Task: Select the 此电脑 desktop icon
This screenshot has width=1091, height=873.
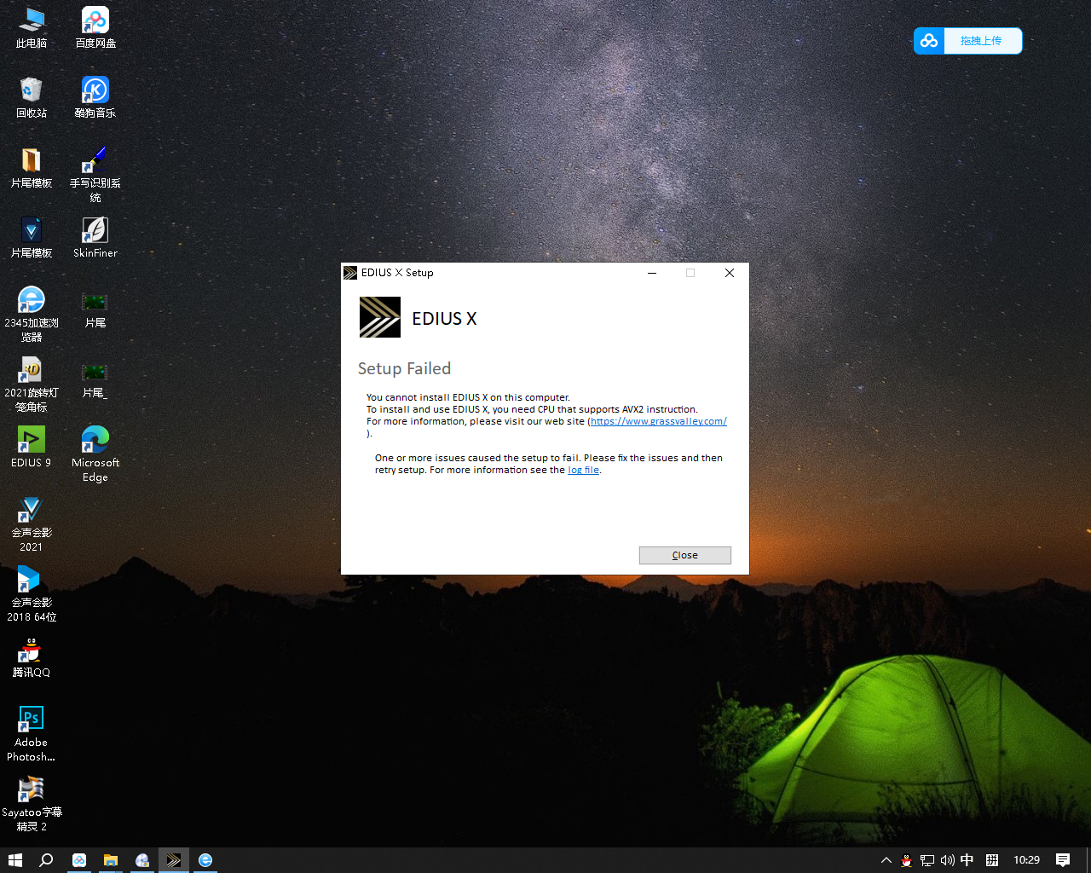Action: point(32,27)
